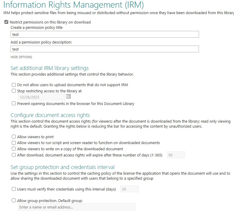Image resolution: width=234 pixels, height=217 pixels.
Task: Tick Allow viewers to write on a copy
Action: point(14,149)
